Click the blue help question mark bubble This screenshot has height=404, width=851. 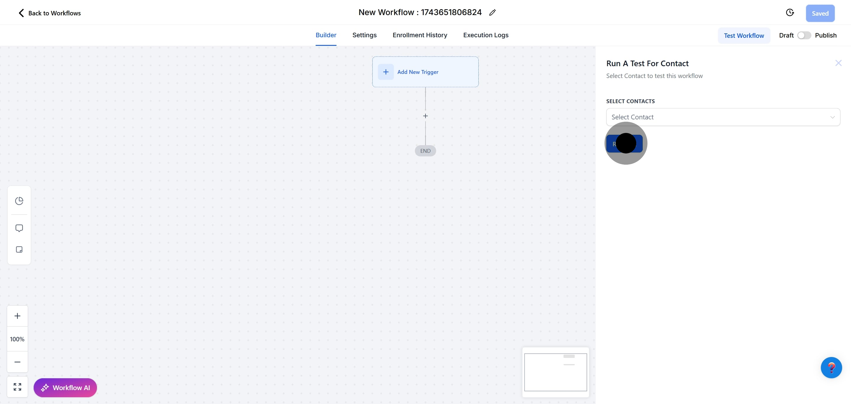point(831,367)
